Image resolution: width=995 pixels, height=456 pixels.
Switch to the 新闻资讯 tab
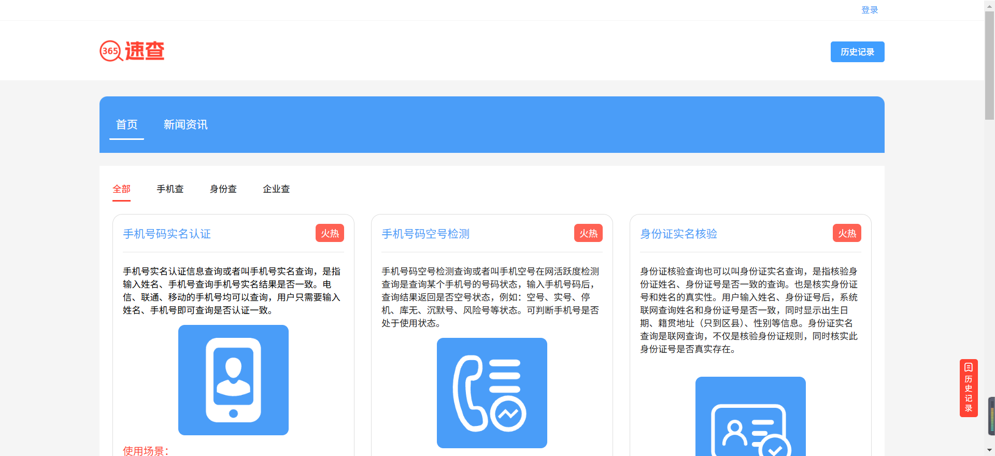click(x=186, y=125)
